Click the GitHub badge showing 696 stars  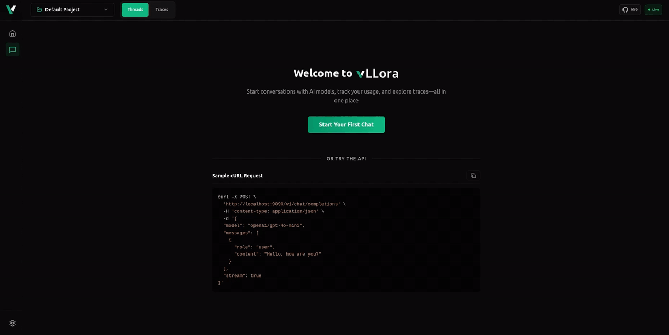coord(630,9)
